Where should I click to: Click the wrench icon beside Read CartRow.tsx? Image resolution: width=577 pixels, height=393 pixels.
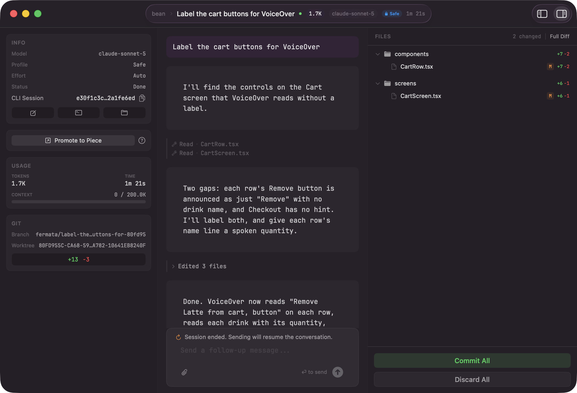point(174,144)
